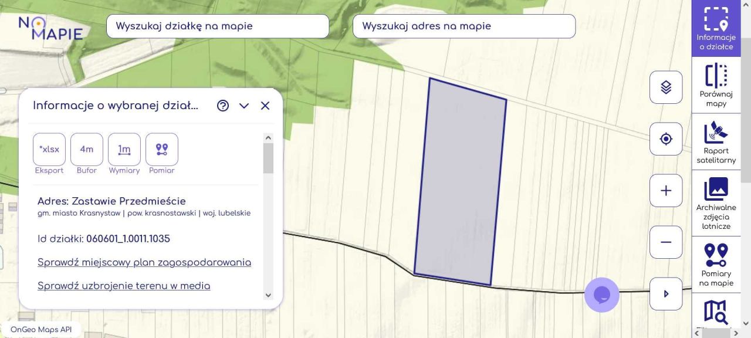Open Sprawdź uzbrojenie terenu w media link
The width and height of the screenshot is (751, 338).
[123, 286]
